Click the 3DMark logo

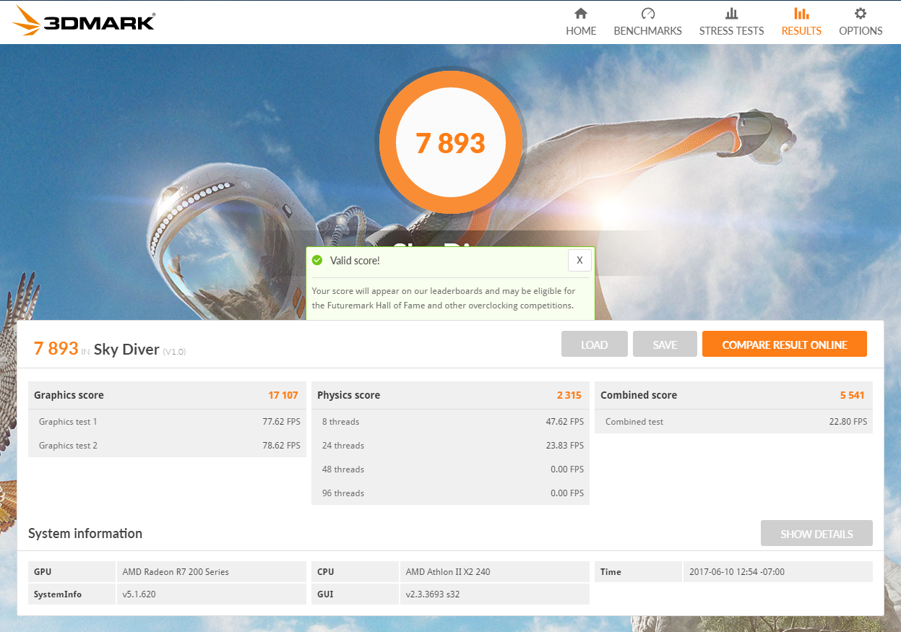coord(84,21)
